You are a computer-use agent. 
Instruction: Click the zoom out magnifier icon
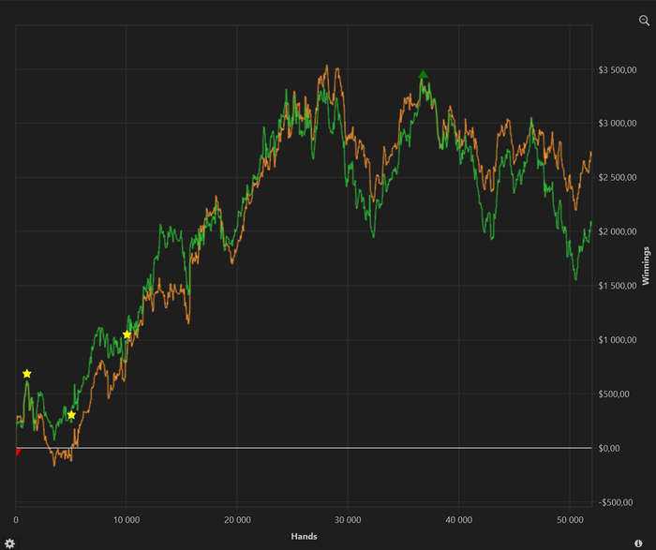point(644,20)
